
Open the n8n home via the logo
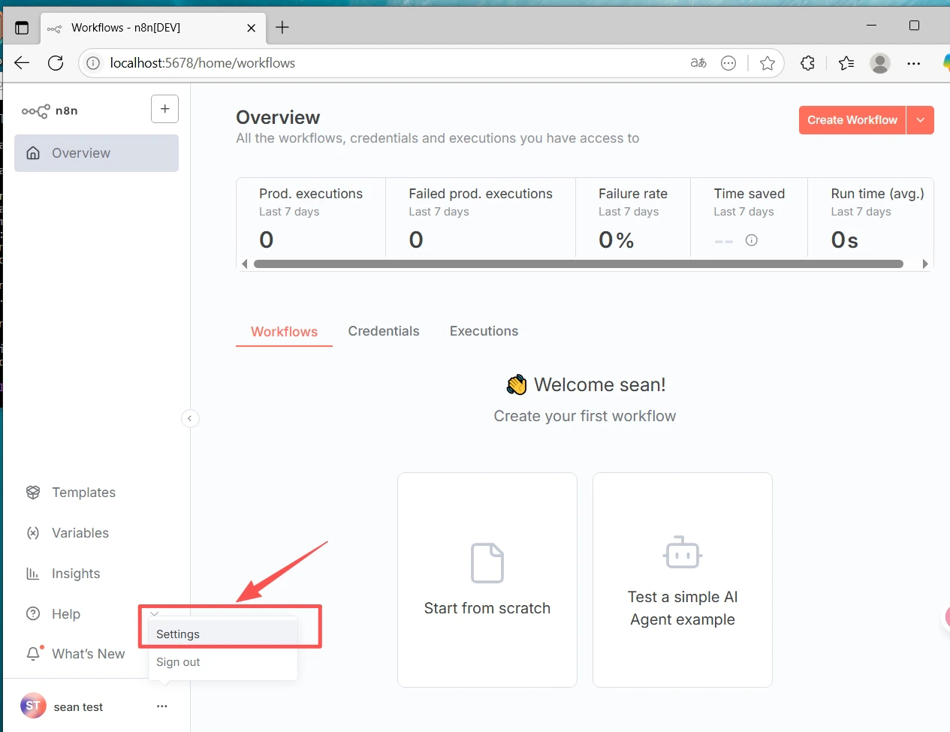click(x=50, y=110)
